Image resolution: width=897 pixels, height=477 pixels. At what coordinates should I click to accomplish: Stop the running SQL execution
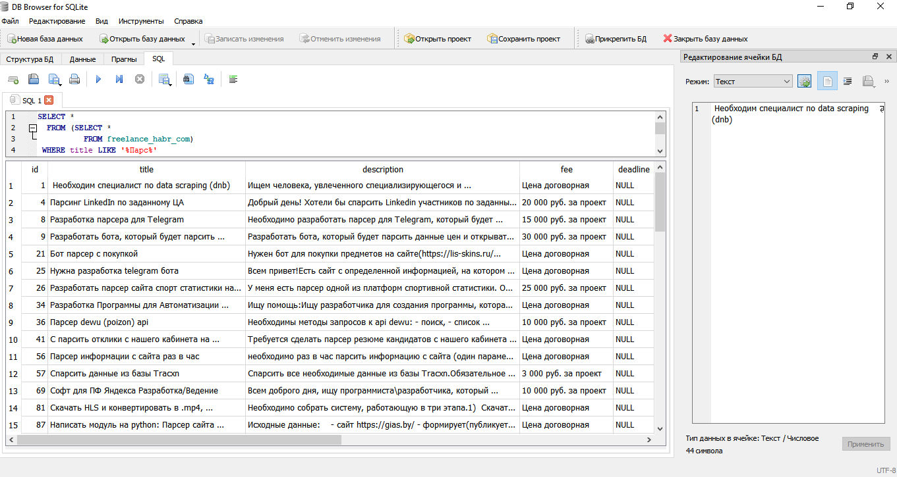click(139, 79)
